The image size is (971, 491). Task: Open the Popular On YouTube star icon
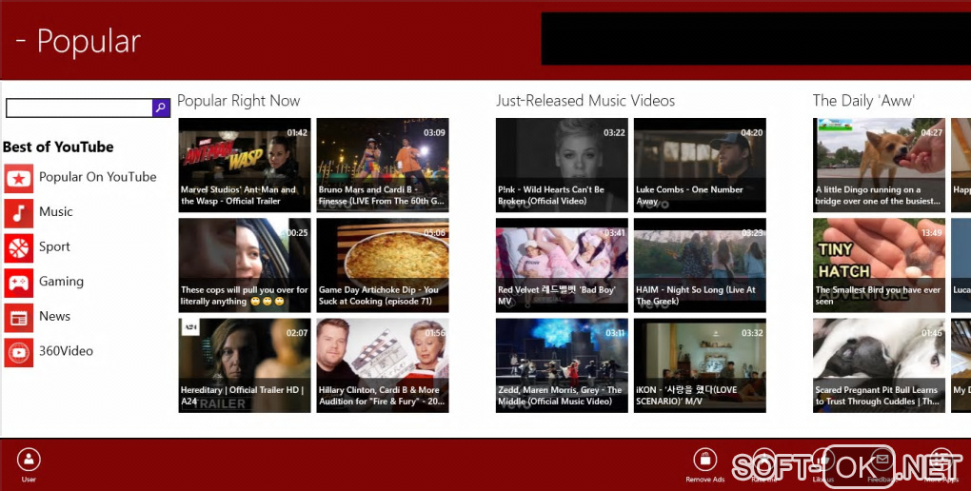(x=19, y=178)
